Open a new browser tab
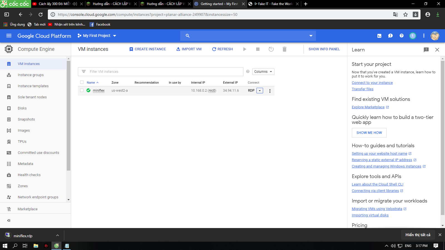The height and width of the screenshot is (250, 445). [306, 4]
